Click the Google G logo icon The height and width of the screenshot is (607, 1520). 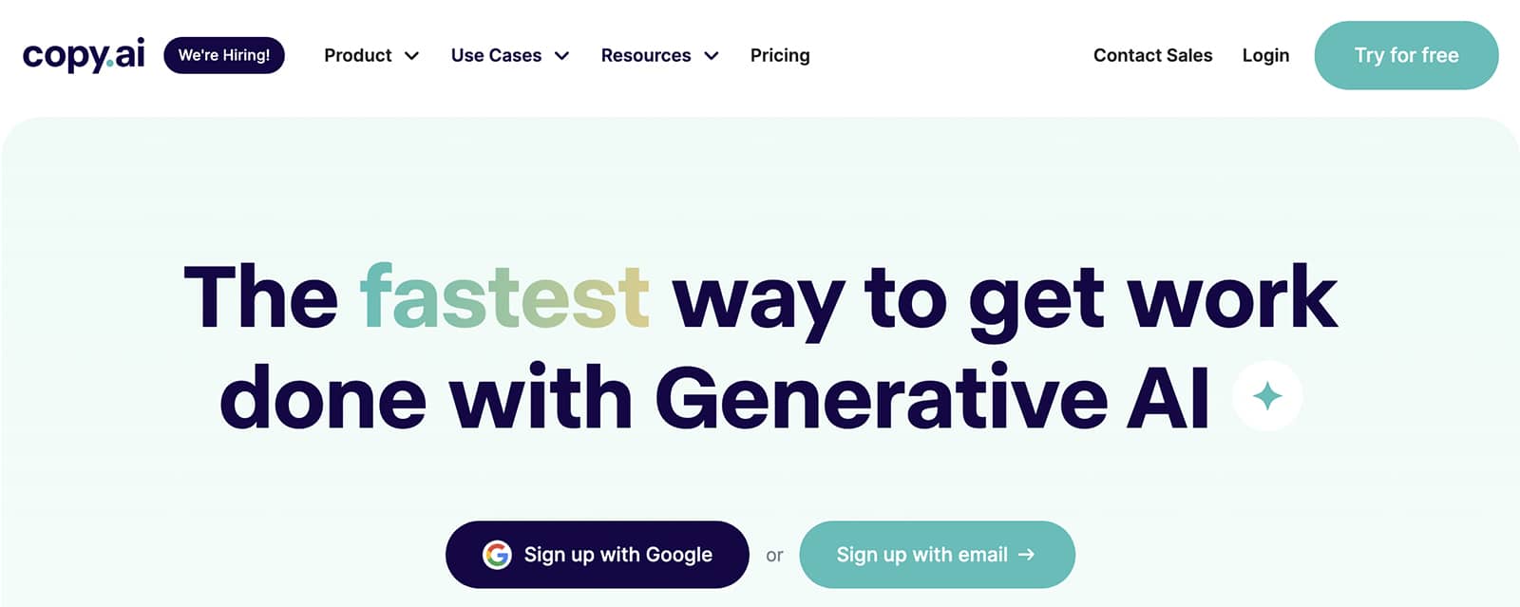coord(497,555)
